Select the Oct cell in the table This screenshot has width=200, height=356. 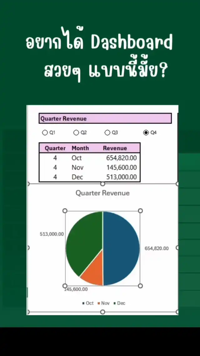(x=77, y=158)
